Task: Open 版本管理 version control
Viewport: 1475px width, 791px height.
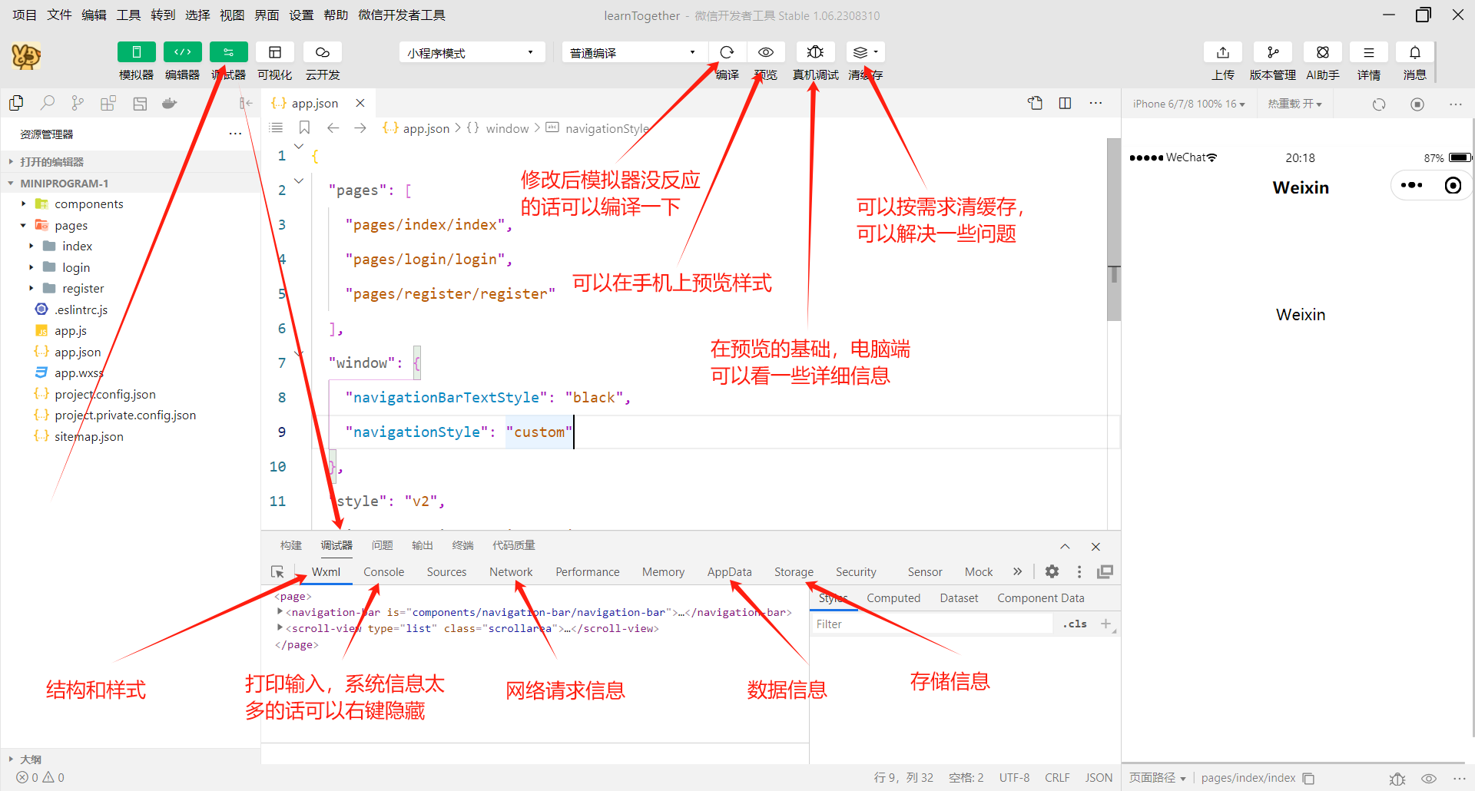Action: [1272, 52]
